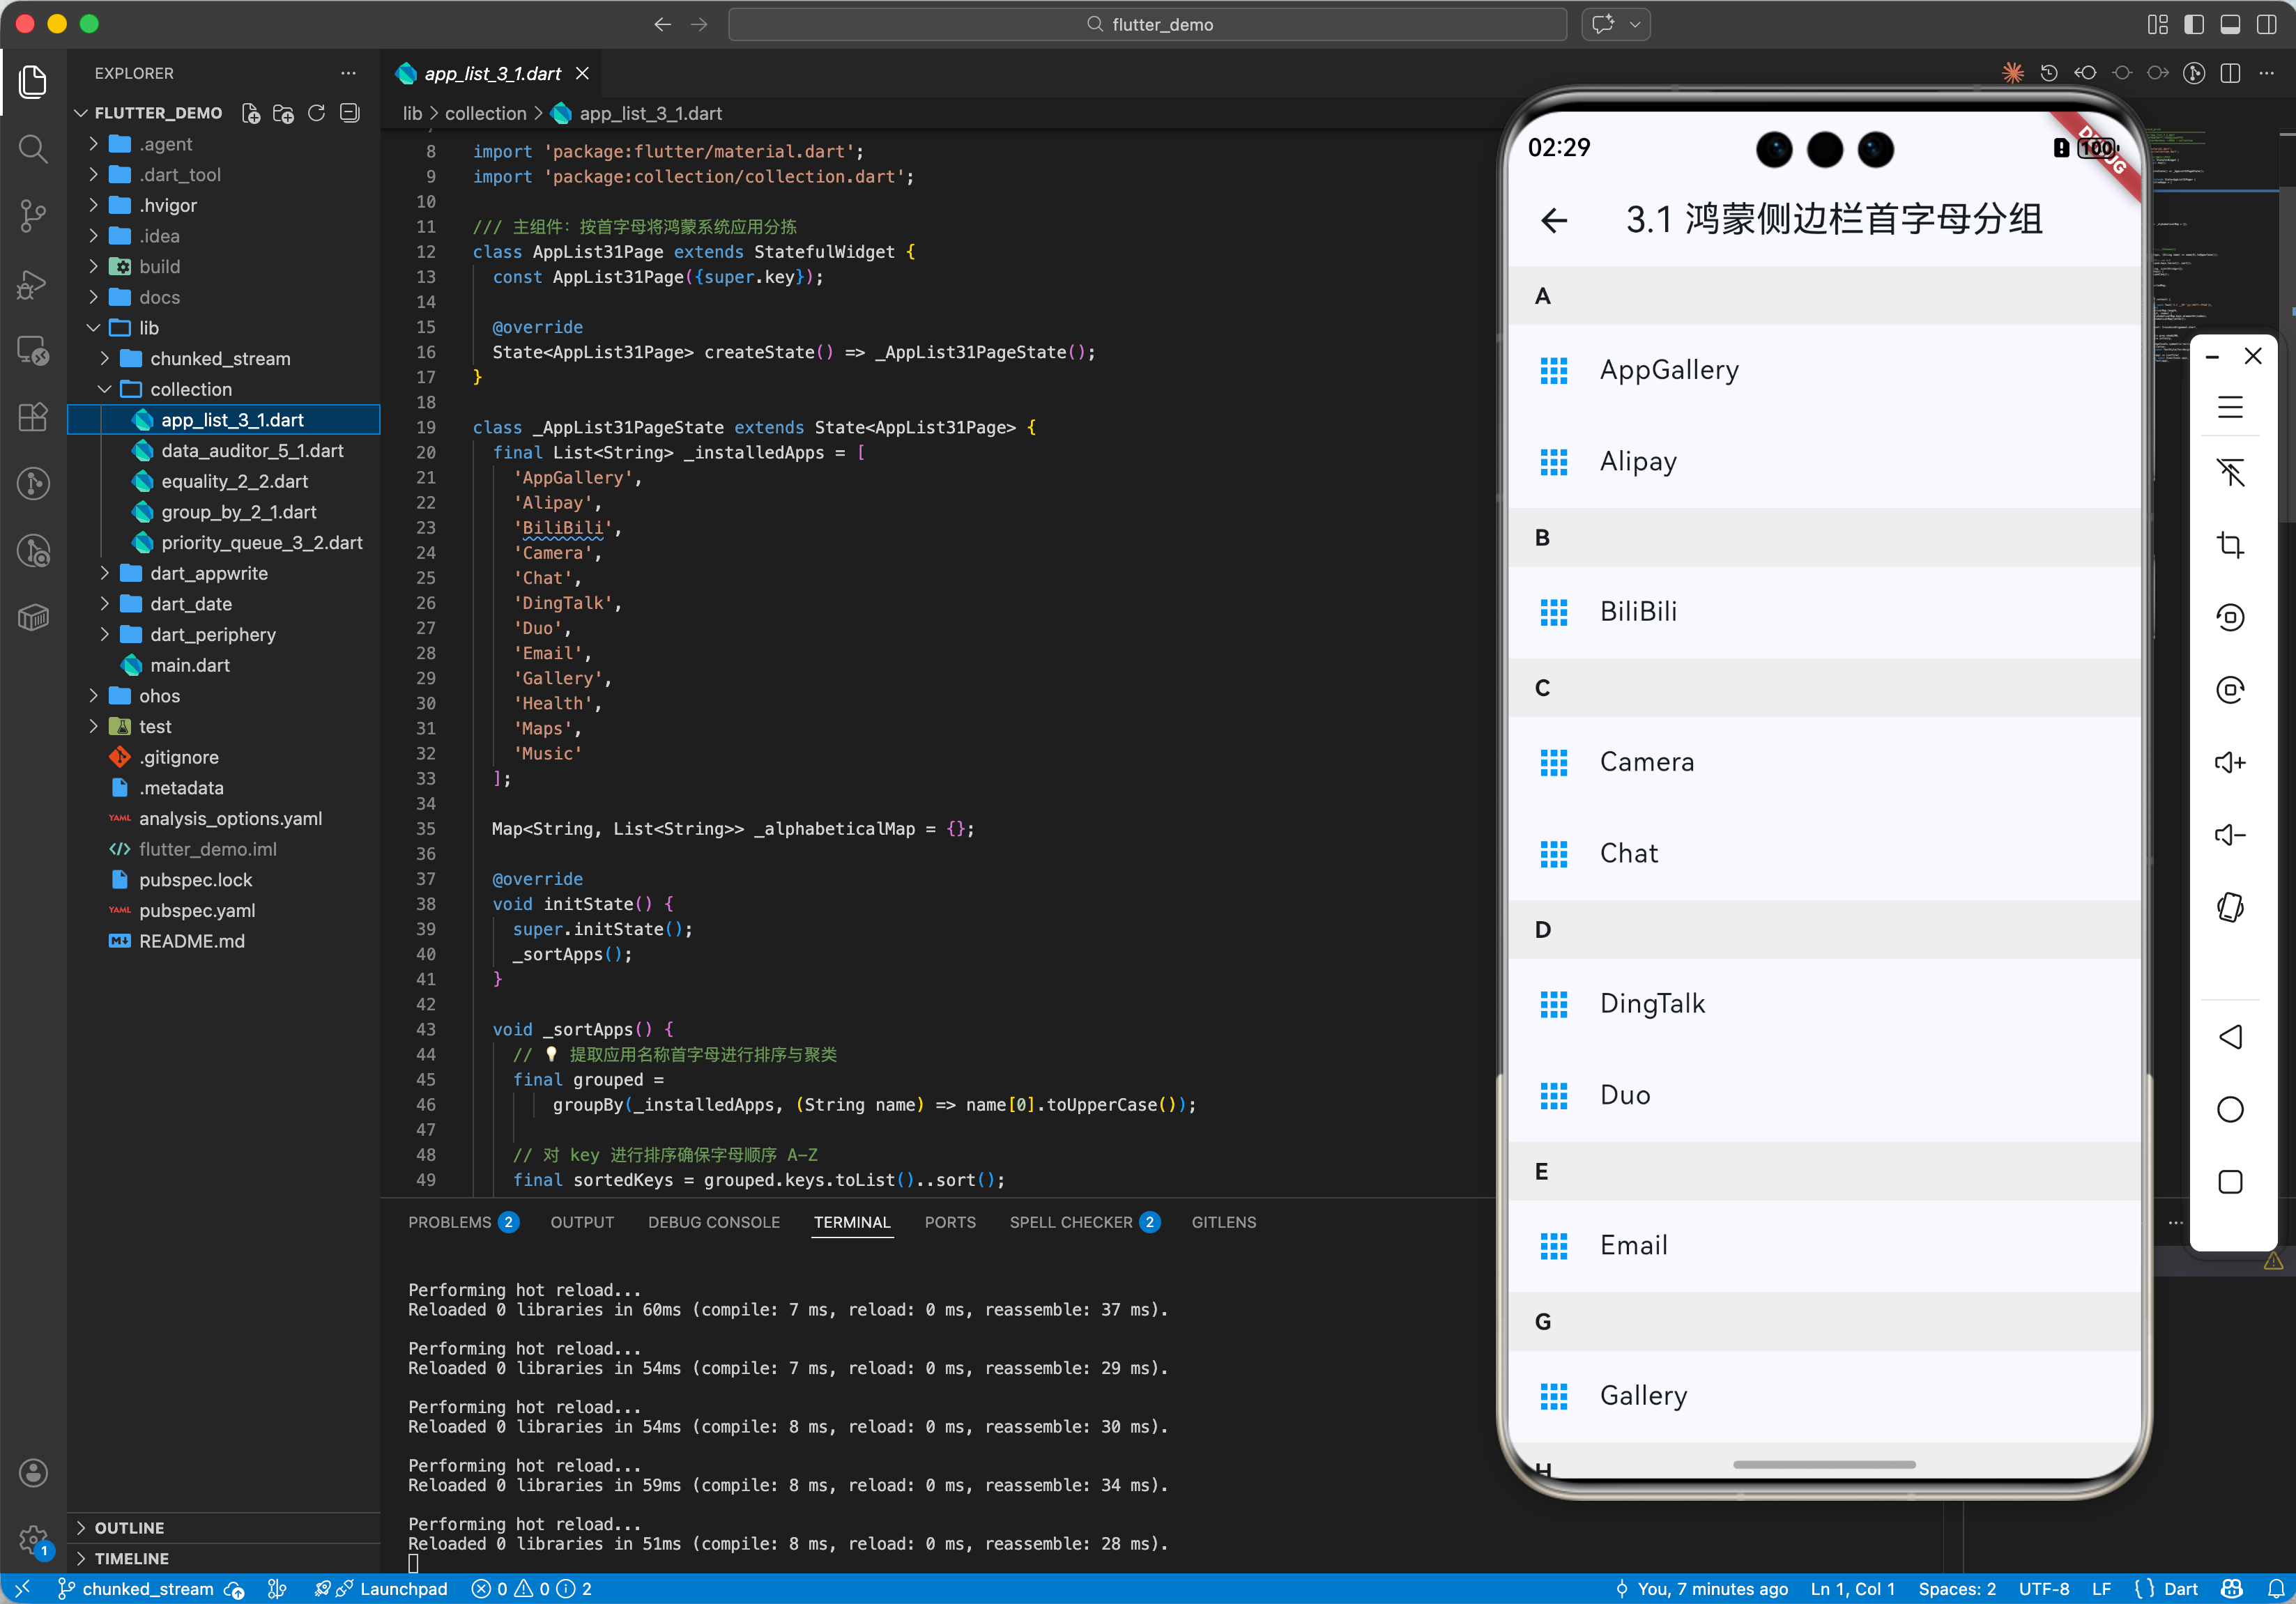Image resolution: width=2296 pixels, height=1604 pixels.
Task: Toggle the secondary sidebar layout button
Action: click(2266, 24)
